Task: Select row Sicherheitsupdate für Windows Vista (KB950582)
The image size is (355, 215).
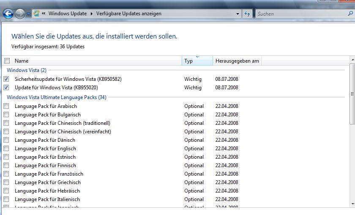Action: (x=174, y=79)
